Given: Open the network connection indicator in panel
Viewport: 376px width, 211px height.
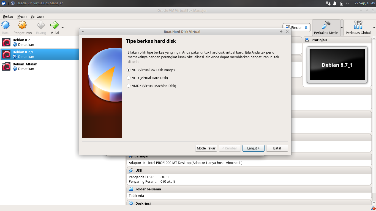Looking at the screenshot, I should (x=328, y=3).
